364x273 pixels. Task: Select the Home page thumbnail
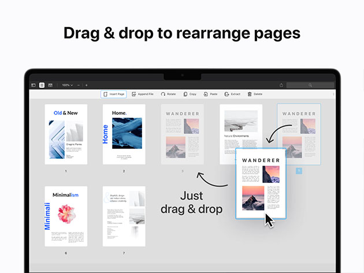click(x=124, y=134)
